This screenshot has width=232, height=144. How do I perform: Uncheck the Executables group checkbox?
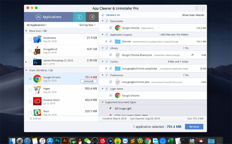107,21
